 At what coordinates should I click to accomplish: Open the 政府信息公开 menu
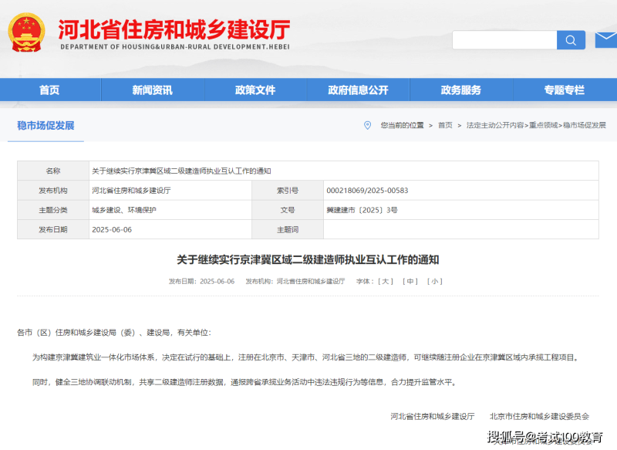pyautogui.click(x=359, y=90)
